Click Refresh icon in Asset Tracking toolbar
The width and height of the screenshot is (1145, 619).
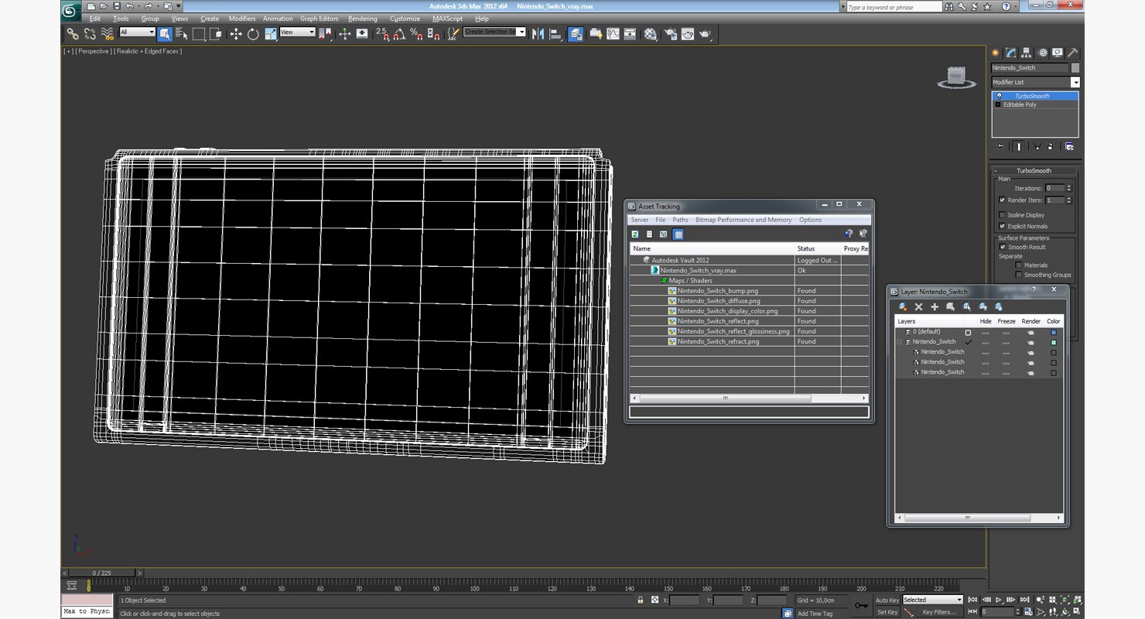(635, 234)
